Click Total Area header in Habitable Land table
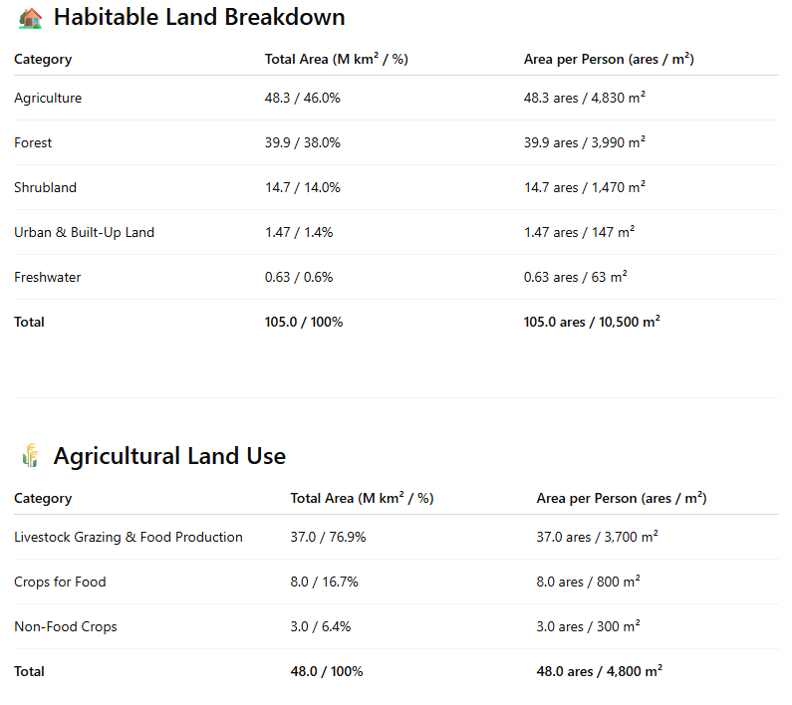This screenshot has height=705, width=792. [337, 59]
